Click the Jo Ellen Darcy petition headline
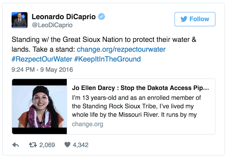This screenshot has height=160, width=231. tap(140, 88)
